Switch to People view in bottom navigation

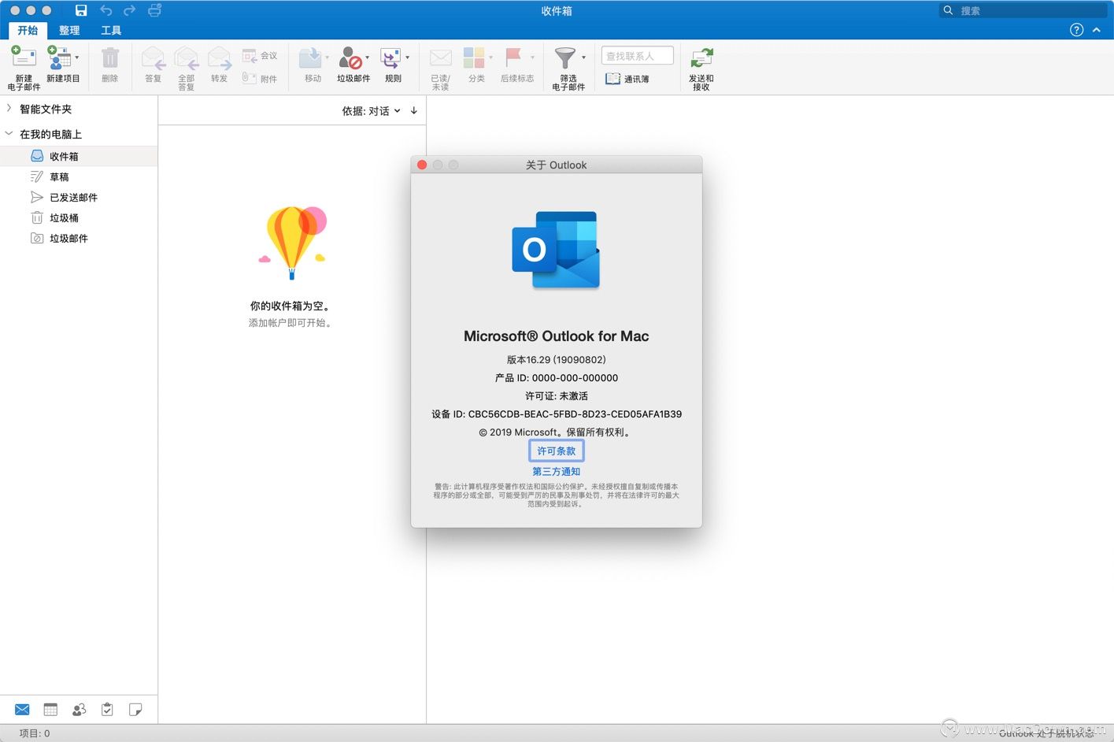click(79, 710)
